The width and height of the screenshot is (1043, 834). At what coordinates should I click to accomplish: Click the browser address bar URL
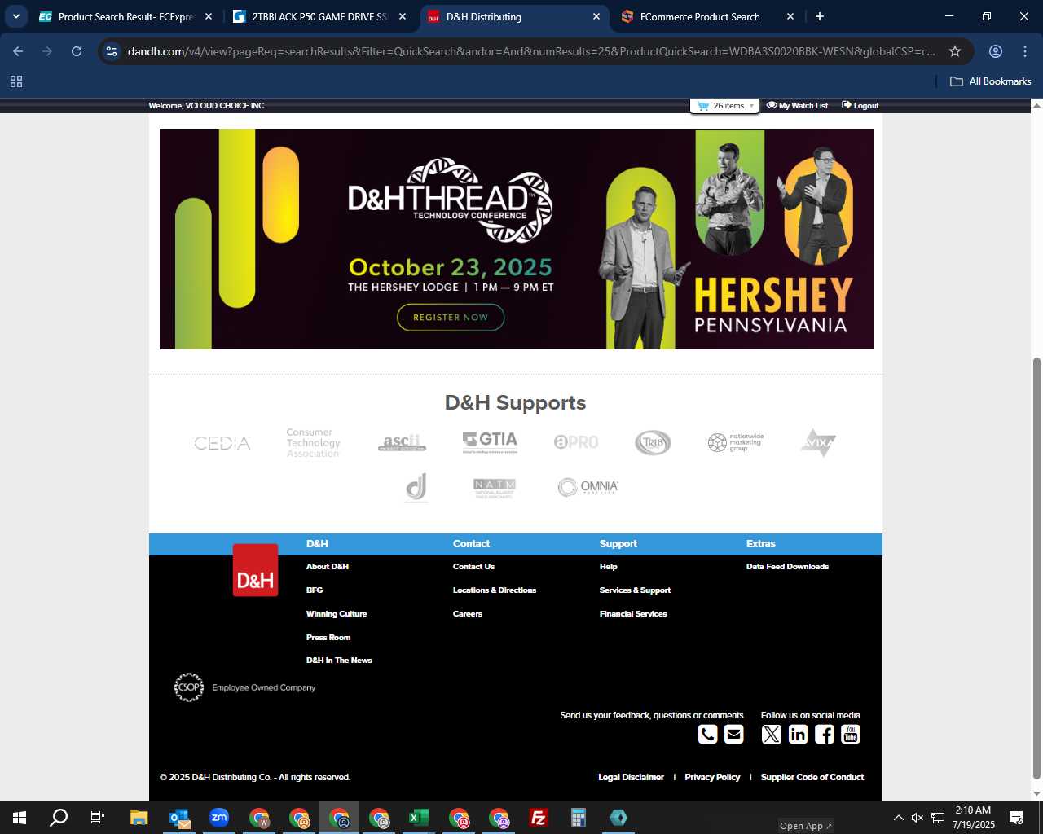[x=531, y=51]
